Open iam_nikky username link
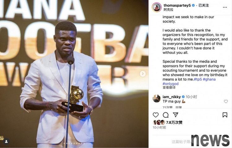This screenshot has width=232, height=148. click(x=172, y=97)
